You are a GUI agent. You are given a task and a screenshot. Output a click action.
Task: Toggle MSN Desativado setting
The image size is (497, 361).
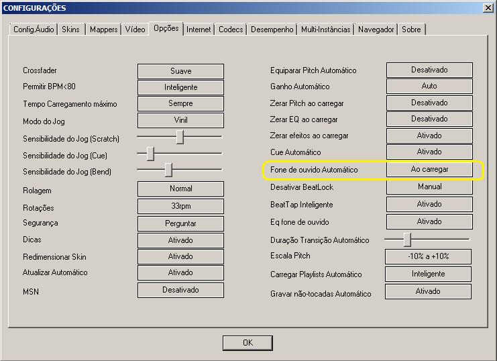[x=180, y=290]
